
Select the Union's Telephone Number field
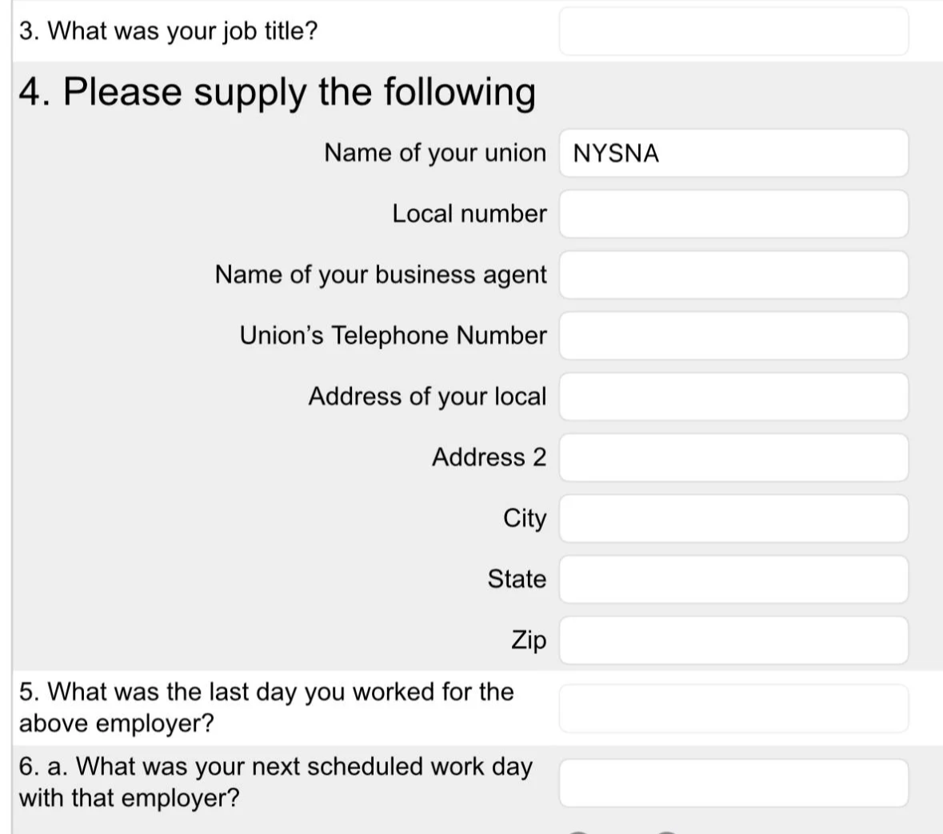(733, 335)
